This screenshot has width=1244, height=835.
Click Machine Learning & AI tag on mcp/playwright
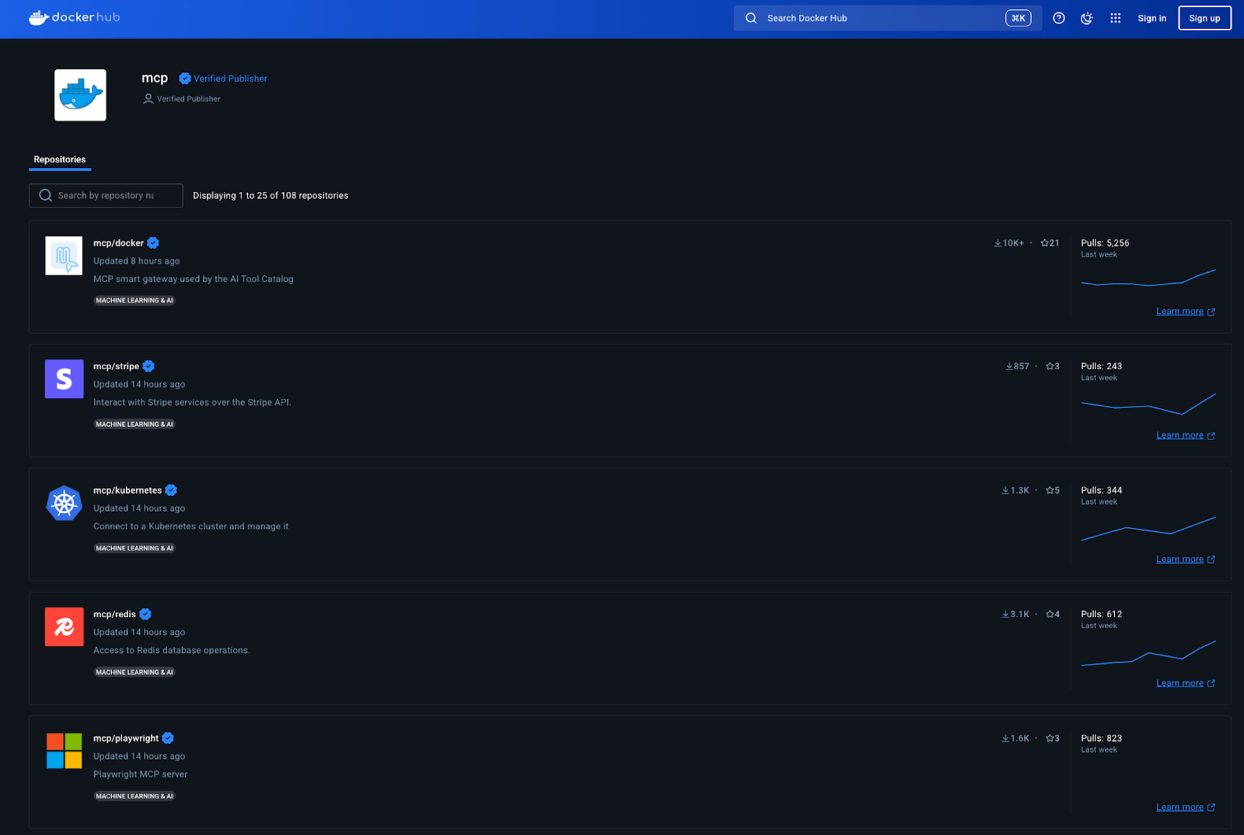tap(135, 796)
